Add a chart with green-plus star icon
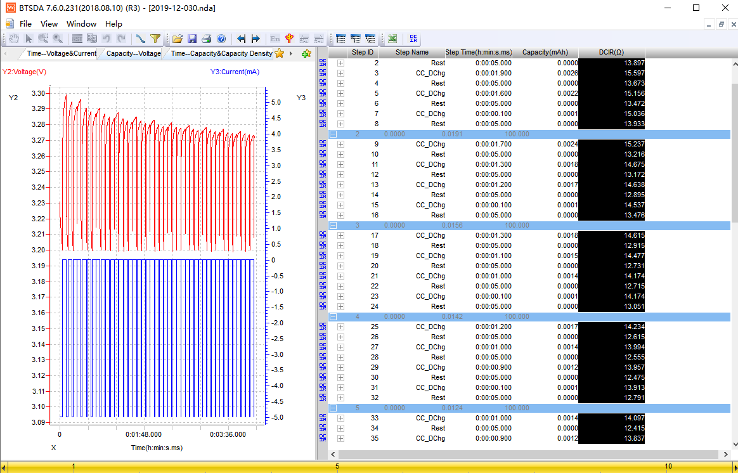This screenshot has height=473, width=738. [306, 54]
